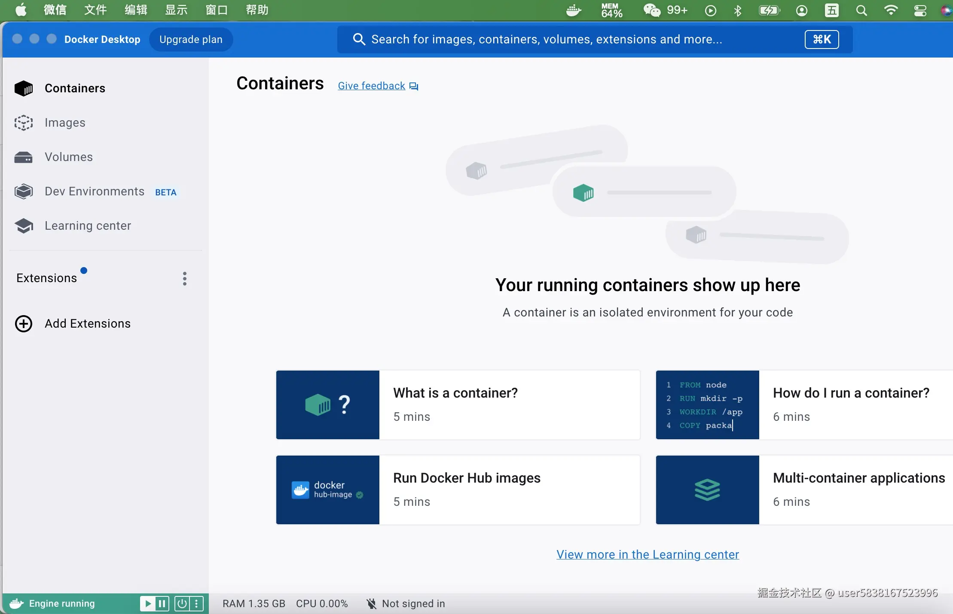
Task: Open the How do I run a container? guide
Action: 804,405
